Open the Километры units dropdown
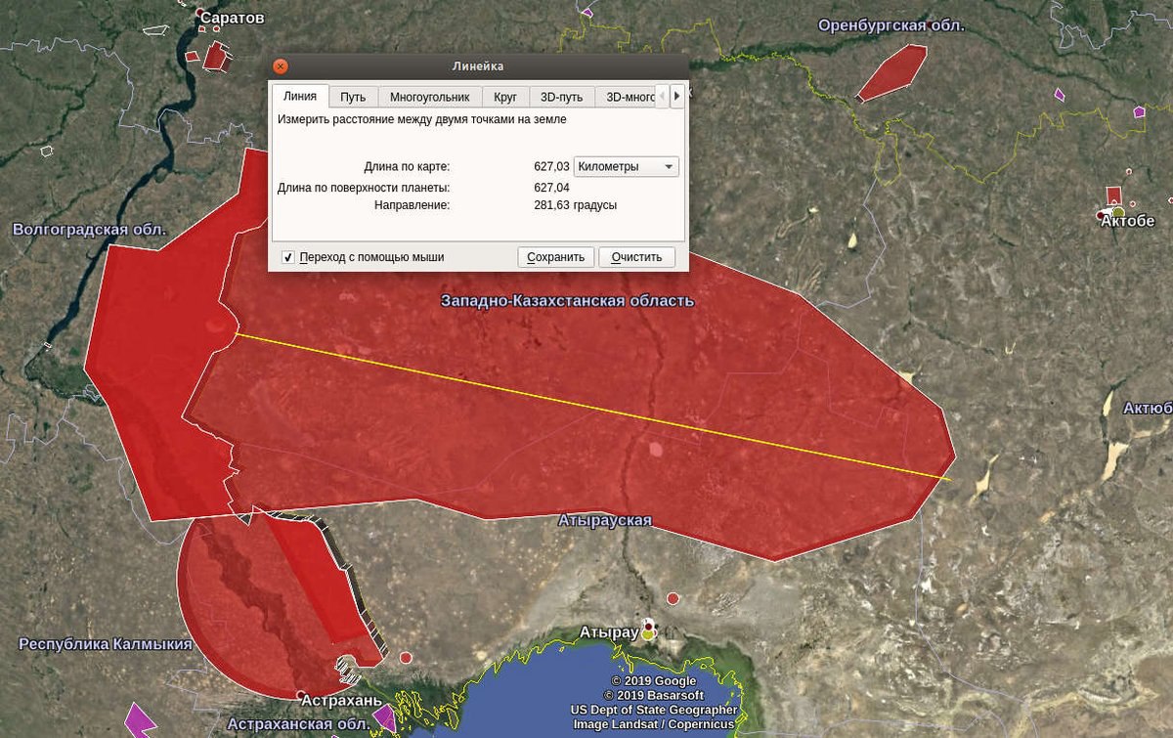This screenshot has width=1173, height=738. [627, 167]
